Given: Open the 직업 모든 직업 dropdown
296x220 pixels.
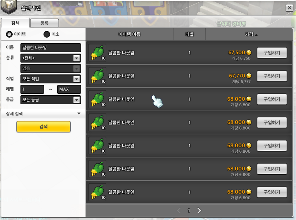Looking at the screenshot, I should [x=51, y=79].
